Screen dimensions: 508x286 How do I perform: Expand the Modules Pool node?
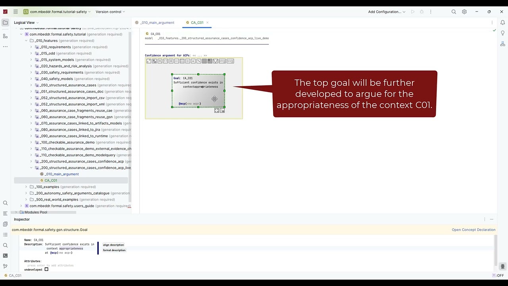(16, 212)
